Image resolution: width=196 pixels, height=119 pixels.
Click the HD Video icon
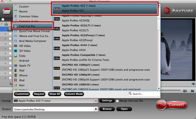click(x=16, y=46)
